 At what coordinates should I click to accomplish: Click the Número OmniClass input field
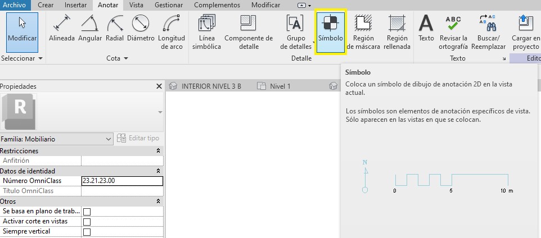click(x=121, y=181)
